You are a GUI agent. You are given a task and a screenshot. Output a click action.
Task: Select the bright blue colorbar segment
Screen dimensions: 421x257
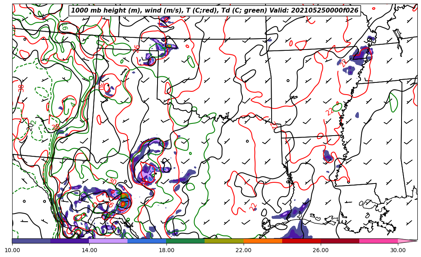tap(147, 241)
